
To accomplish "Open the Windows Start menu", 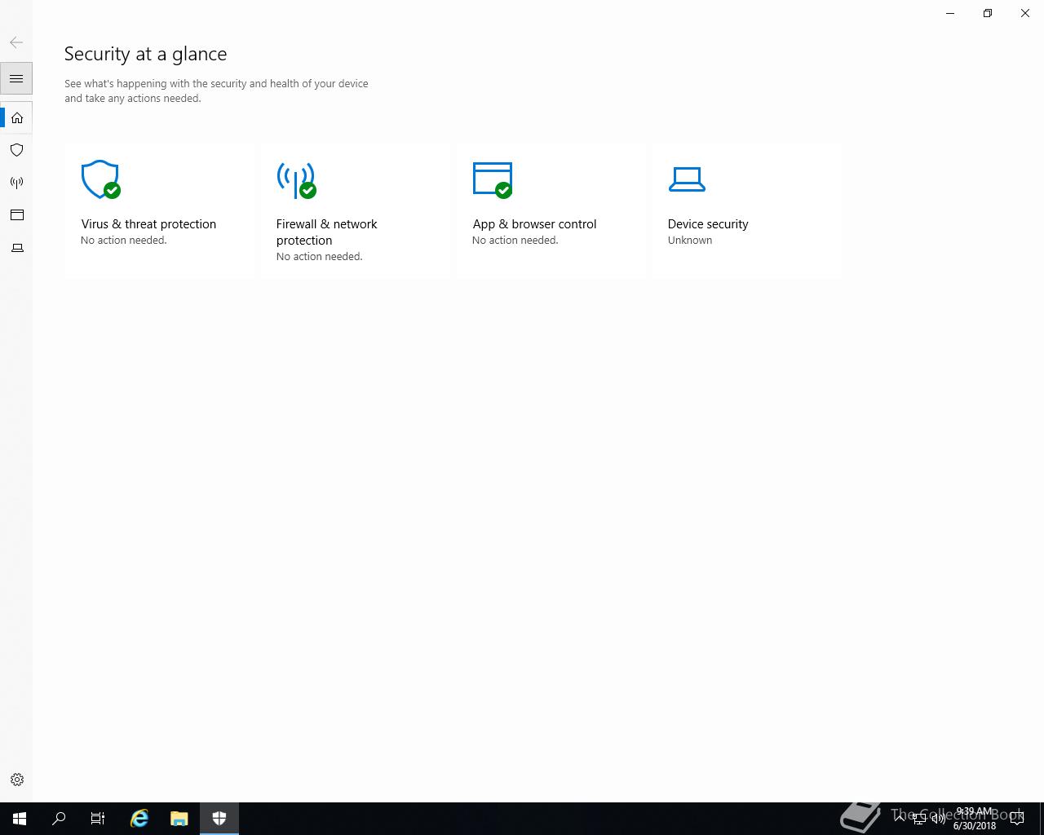I will [20, 819].
